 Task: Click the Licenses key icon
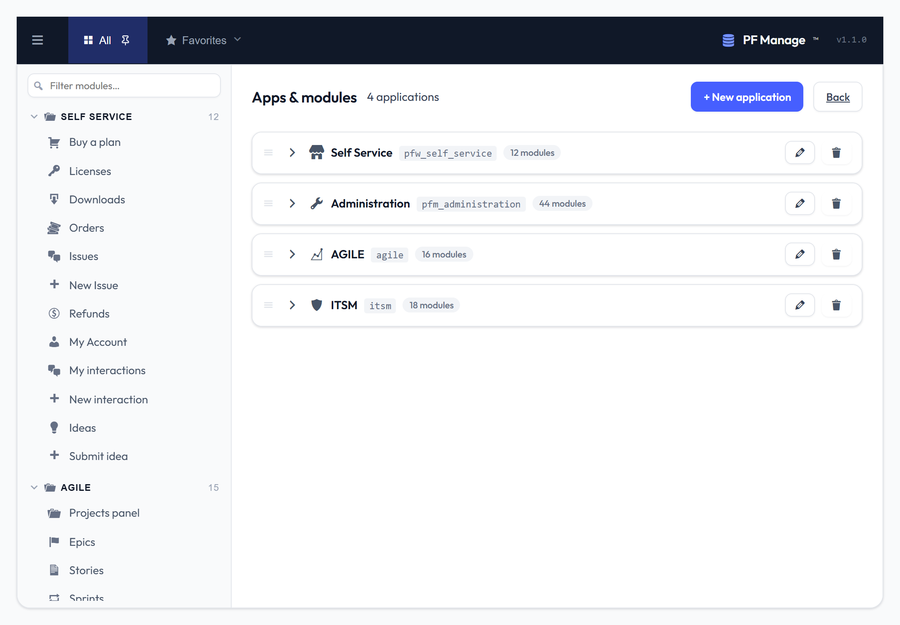[x=54, y=171]
